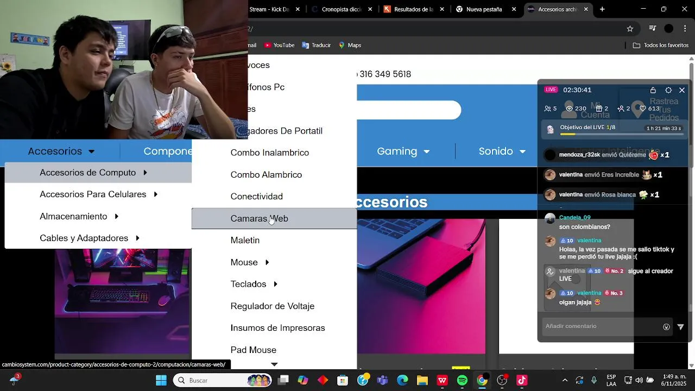Select Camaras Web menu item
Image resolution: width=695 pixels, height=391 pixels.
click(274, 218)
